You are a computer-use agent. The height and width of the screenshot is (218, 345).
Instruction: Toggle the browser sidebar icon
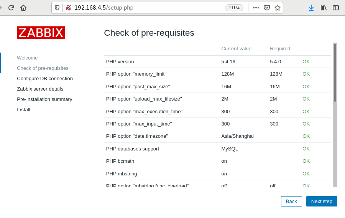point(336,8)
